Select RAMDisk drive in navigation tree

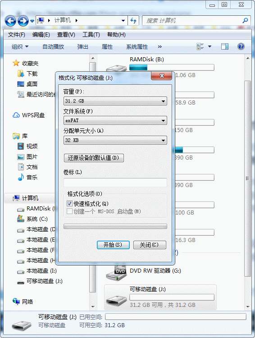pos(36,209)
